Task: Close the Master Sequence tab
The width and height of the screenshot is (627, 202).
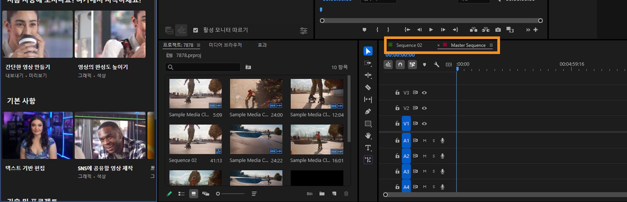Action: coord(438,45)
